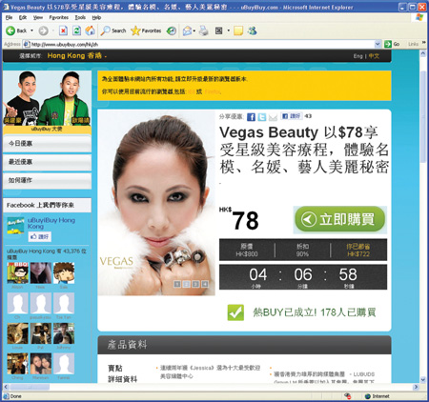Click the Back arrow toolbar icon
Screen dimensions: 429x402
(10, 30)
